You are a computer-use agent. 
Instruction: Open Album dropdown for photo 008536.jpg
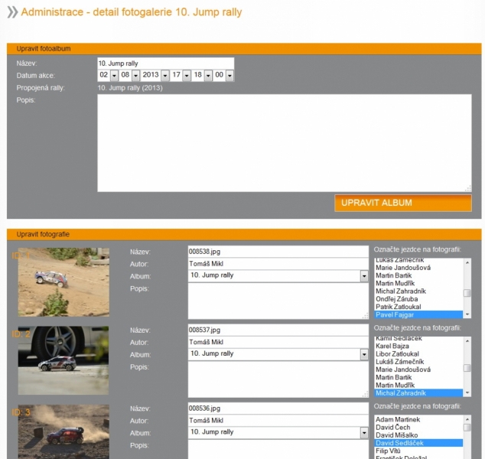click(278, 433)
